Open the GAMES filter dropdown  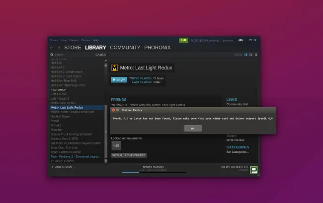point(100,55)
